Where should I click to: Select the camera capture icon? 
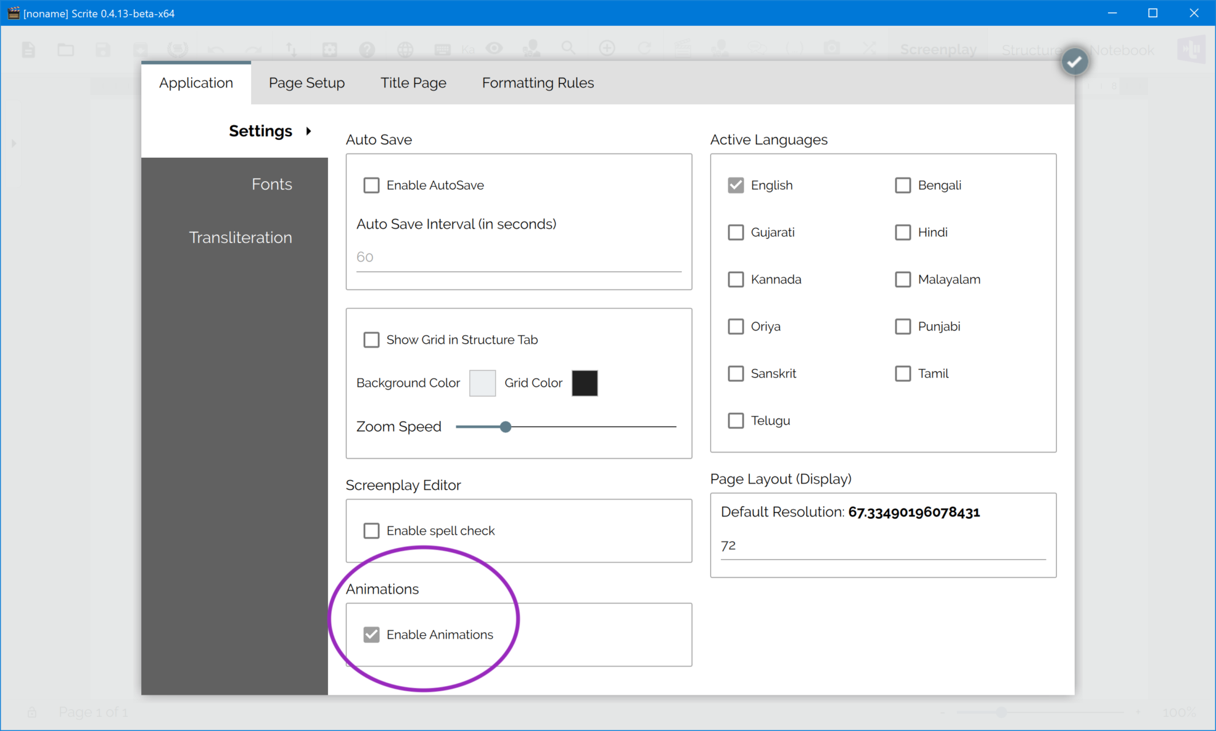click(x=832, y=50)
